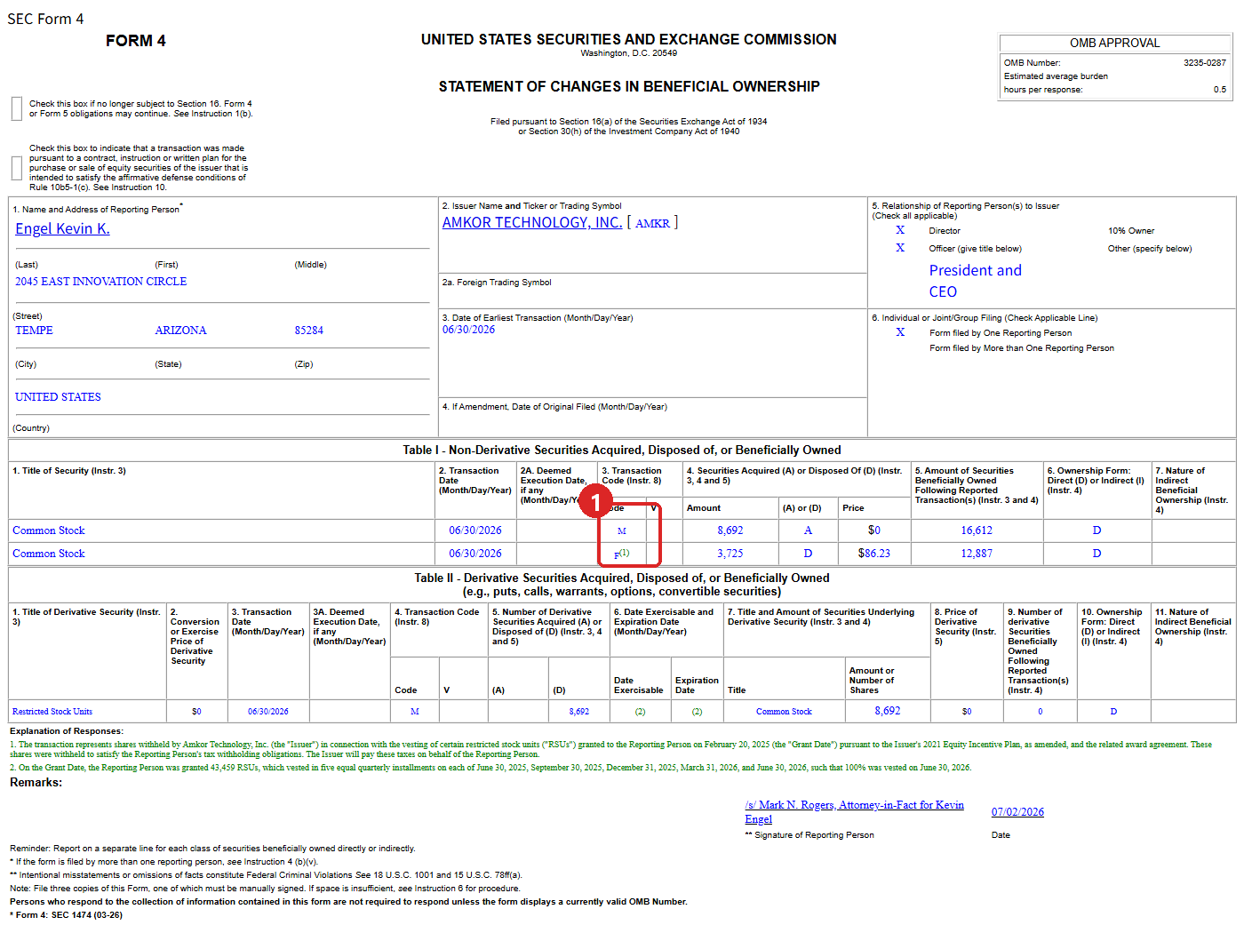1244x941 pixels.
Task: Open Mark N. Rogers attorney-in-fact signature link
Action: pos(854,811)
